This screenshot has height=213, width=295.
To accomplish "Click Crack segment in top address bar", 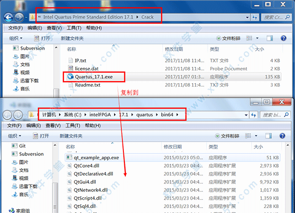I will [x=147, y=17].
